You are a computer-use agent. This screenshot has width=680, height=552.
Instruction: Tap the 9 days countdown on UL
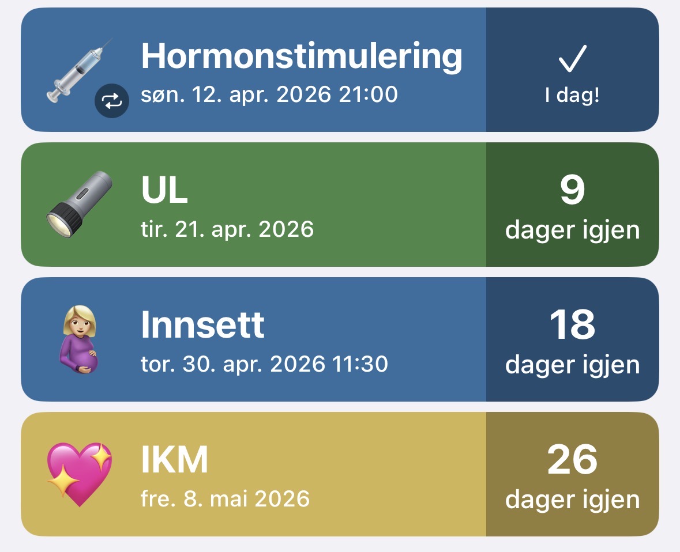572,190
